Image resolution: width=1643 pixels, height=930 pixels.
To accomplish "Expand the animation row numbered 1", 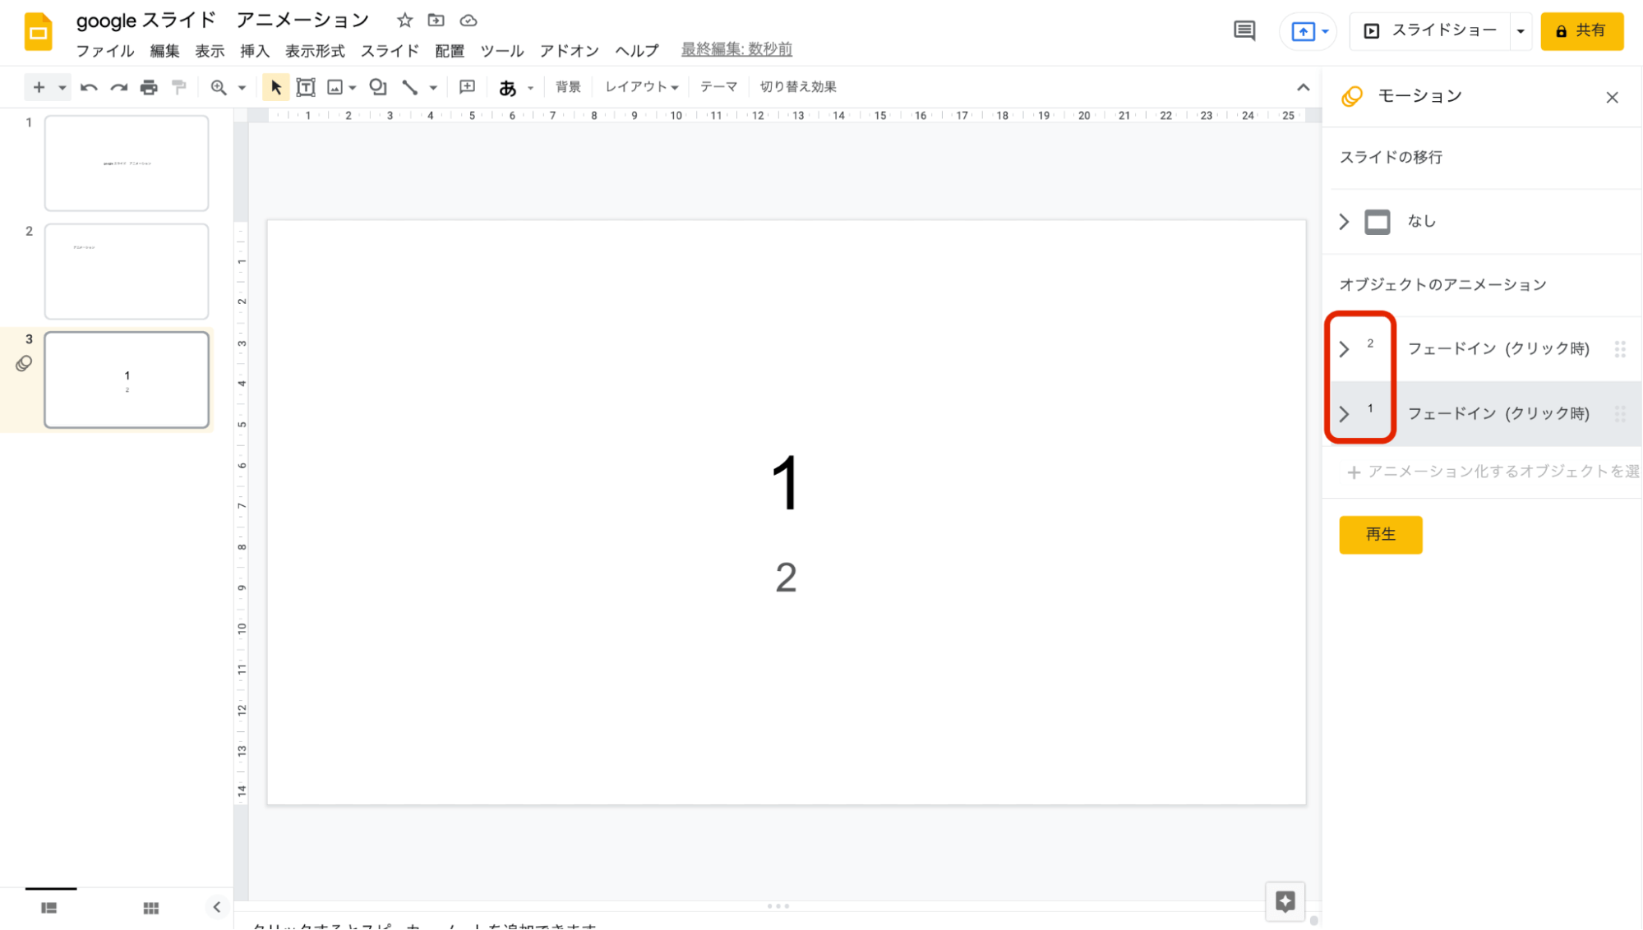I will click(1344, 414).
